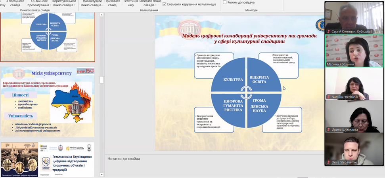Click the Нотатки до слайда notes field

(x=214, y=159)
